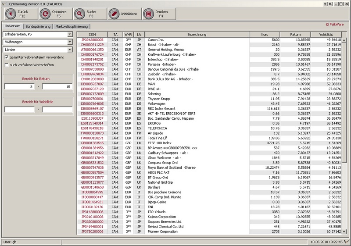Sort by the WHR column header
This screenshot has height=246, width=351.
[128, 35]
